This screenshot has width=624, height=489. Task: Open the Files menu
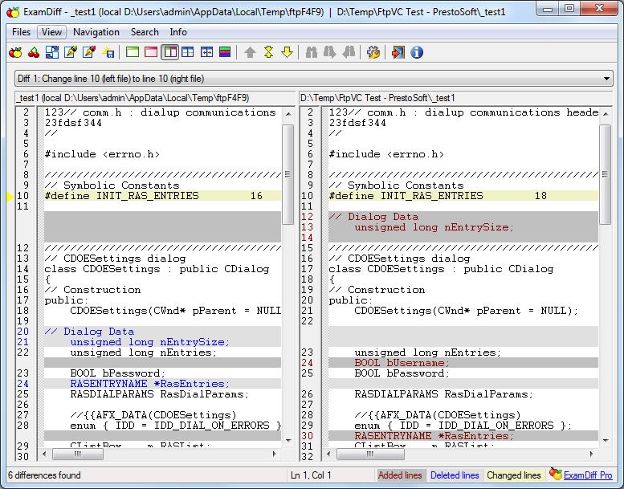tap(21, 32)
